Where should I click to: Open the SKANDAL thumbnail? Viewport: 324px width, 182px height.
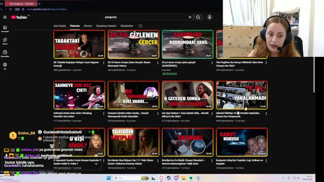[188, 142]
